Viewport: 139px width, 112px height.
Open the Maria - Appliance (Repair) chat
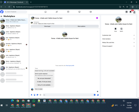click(x=14, y=27)
